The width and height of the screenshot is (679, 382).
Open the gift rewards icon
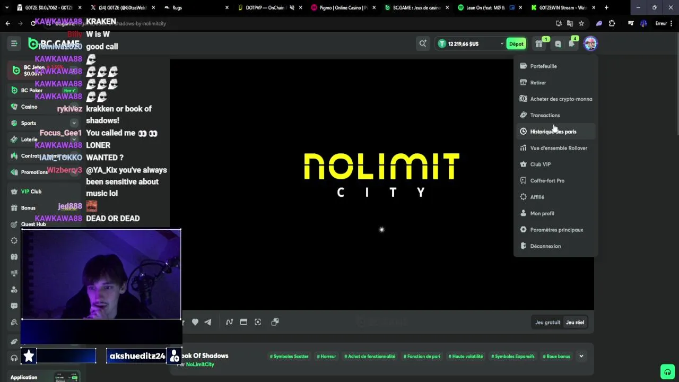point(539,44)
